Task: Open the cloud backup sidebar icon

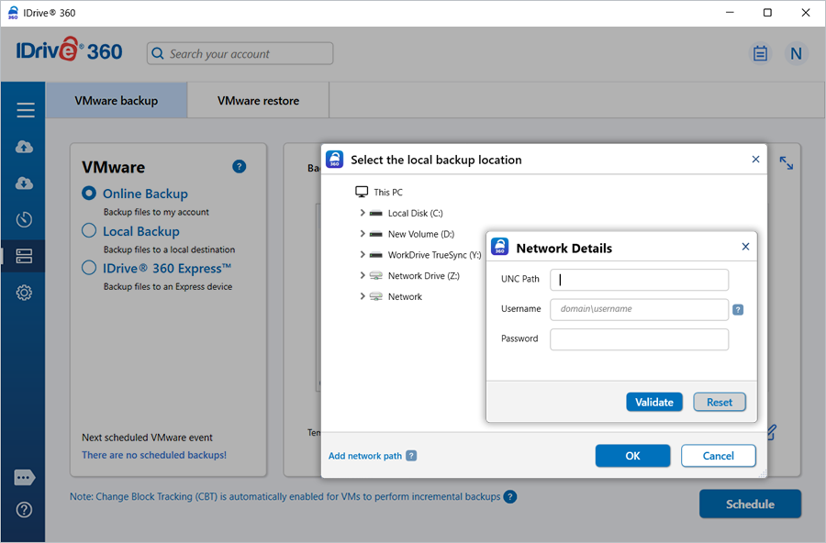Action: pos(25,147)
